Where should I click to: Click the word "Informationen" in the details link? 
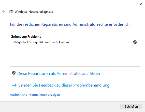point(37,95)
